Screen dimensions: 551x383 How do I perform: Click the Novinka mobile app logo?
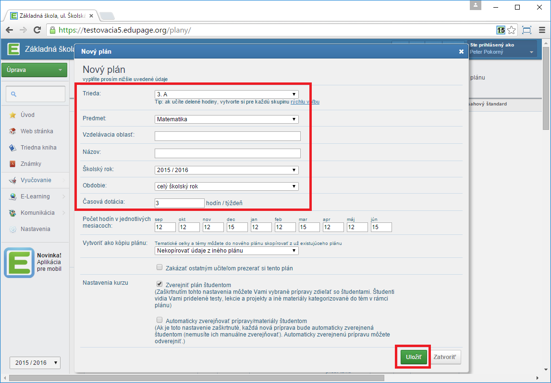click(19, 263)
